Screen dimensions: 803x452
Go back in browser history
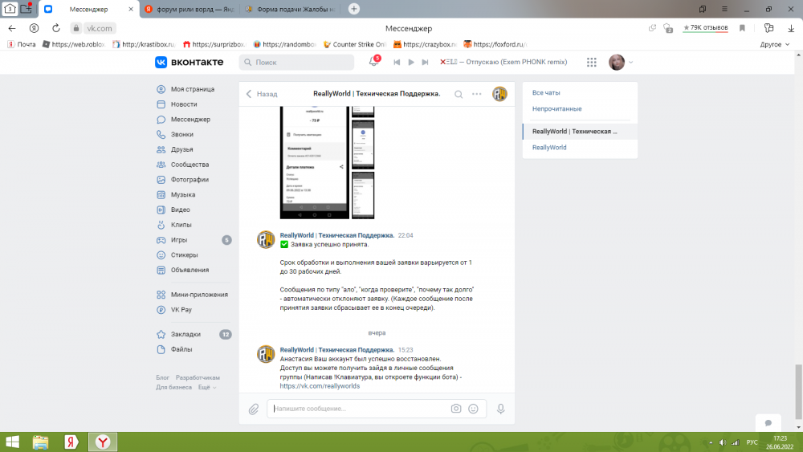click(x=12, y=28)
